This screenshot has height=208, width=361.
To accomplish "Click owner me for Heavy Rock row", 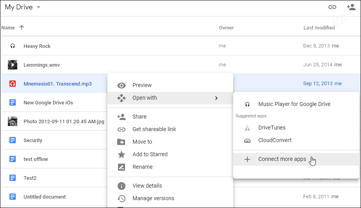I will 222,46.
